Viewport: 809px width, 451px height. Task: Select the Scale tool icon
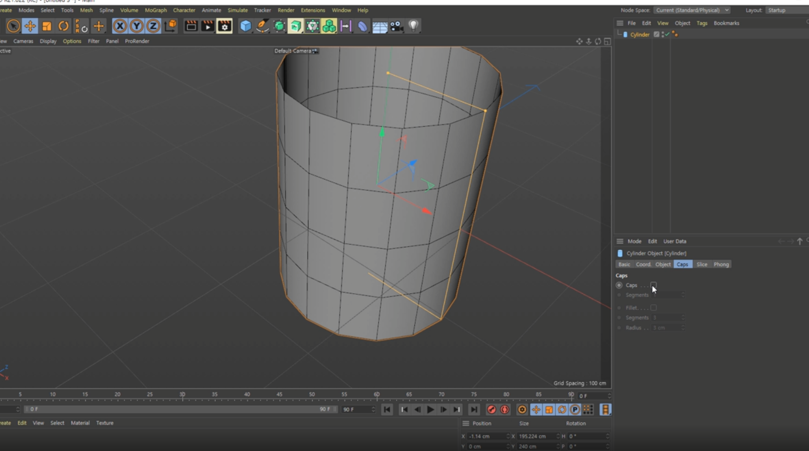(x=47, y=26)
